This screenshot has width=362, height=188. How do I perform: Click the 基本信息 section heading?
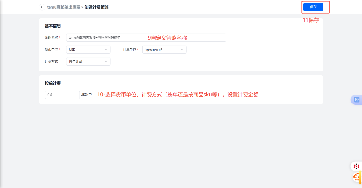click(x=53, y=26)
